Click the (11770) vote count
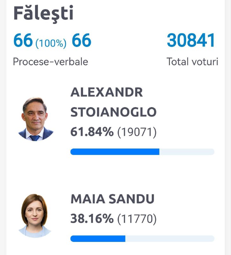Image resolution: width=231 pixels, height=255 pixels. (x=137, y=219)
